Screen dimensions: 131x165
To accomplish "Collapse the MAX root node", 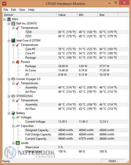I will (4, 19).
